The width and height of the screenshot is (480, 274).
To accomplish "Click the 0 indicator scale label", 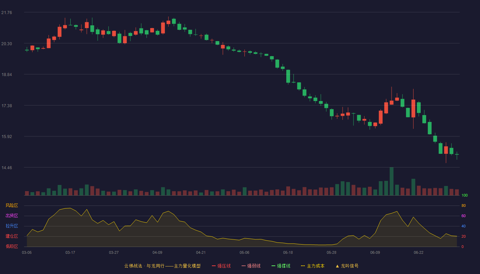I will [x=463, y=247].
